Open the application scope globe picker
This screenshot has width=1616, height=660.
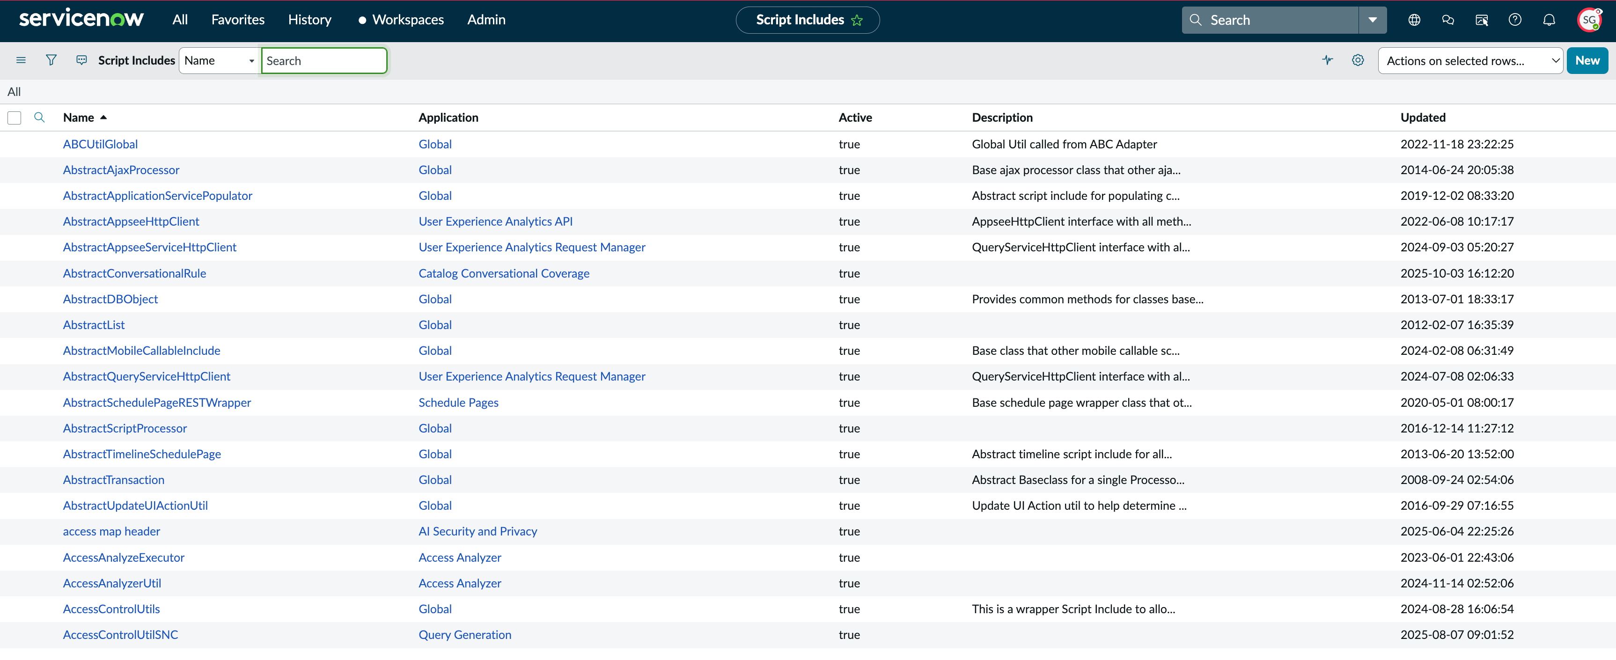click(1414, 20)
